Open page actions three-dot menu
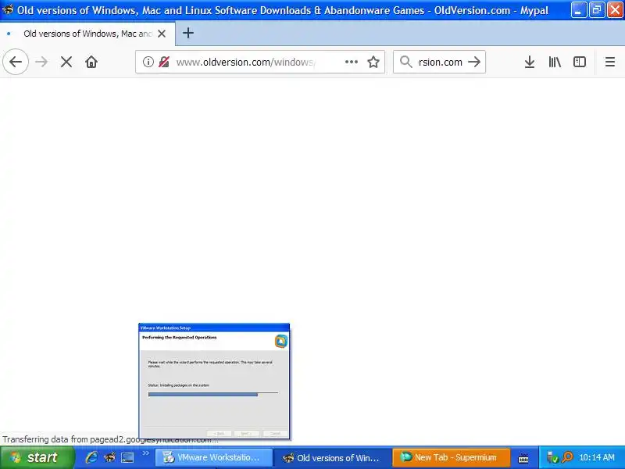The width and height of the screenshot is (625, 469). pyautogui.click(x=351, y=62)
